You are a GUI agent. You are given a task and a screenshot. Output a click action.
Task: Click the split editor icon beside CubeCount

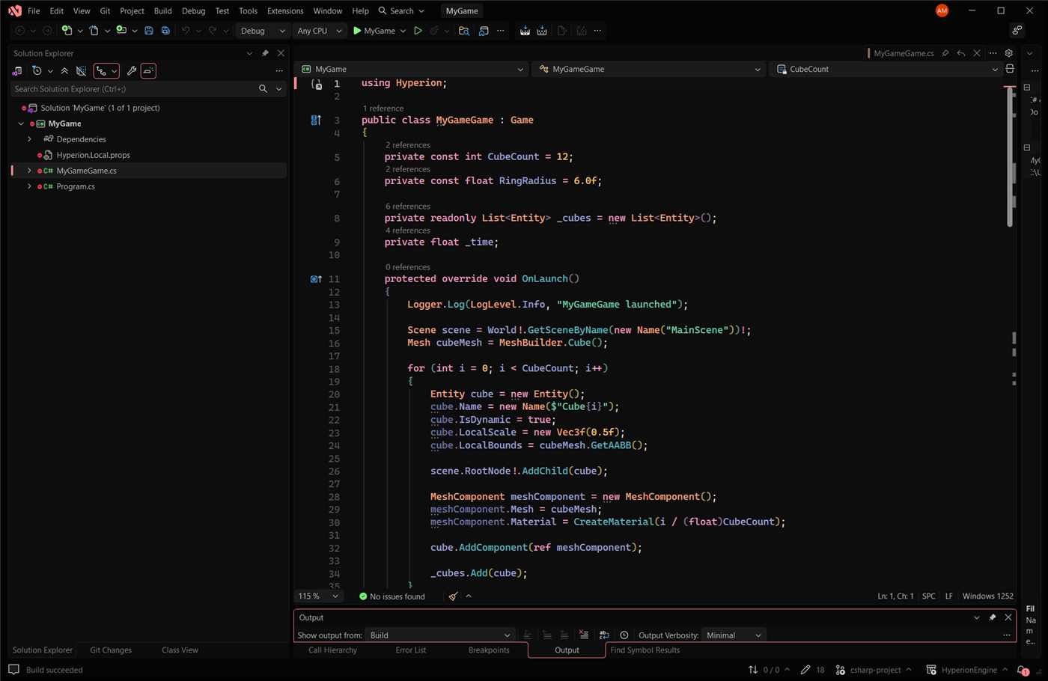[1010, 69]
